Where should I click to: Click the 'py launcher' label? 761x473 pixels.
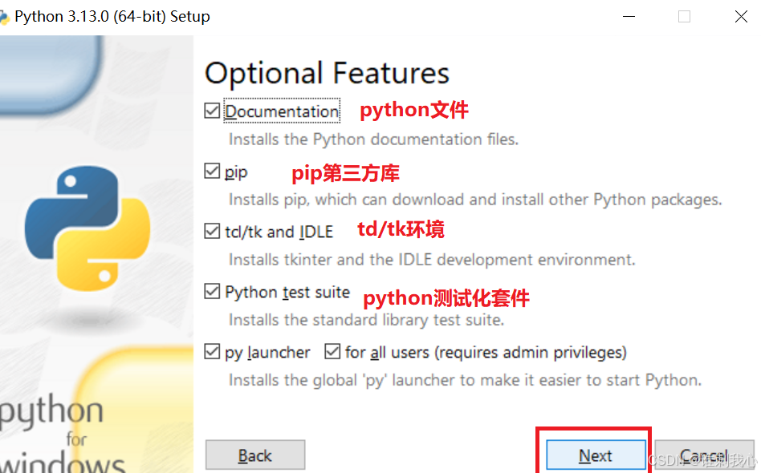click(x=267, y=352)
